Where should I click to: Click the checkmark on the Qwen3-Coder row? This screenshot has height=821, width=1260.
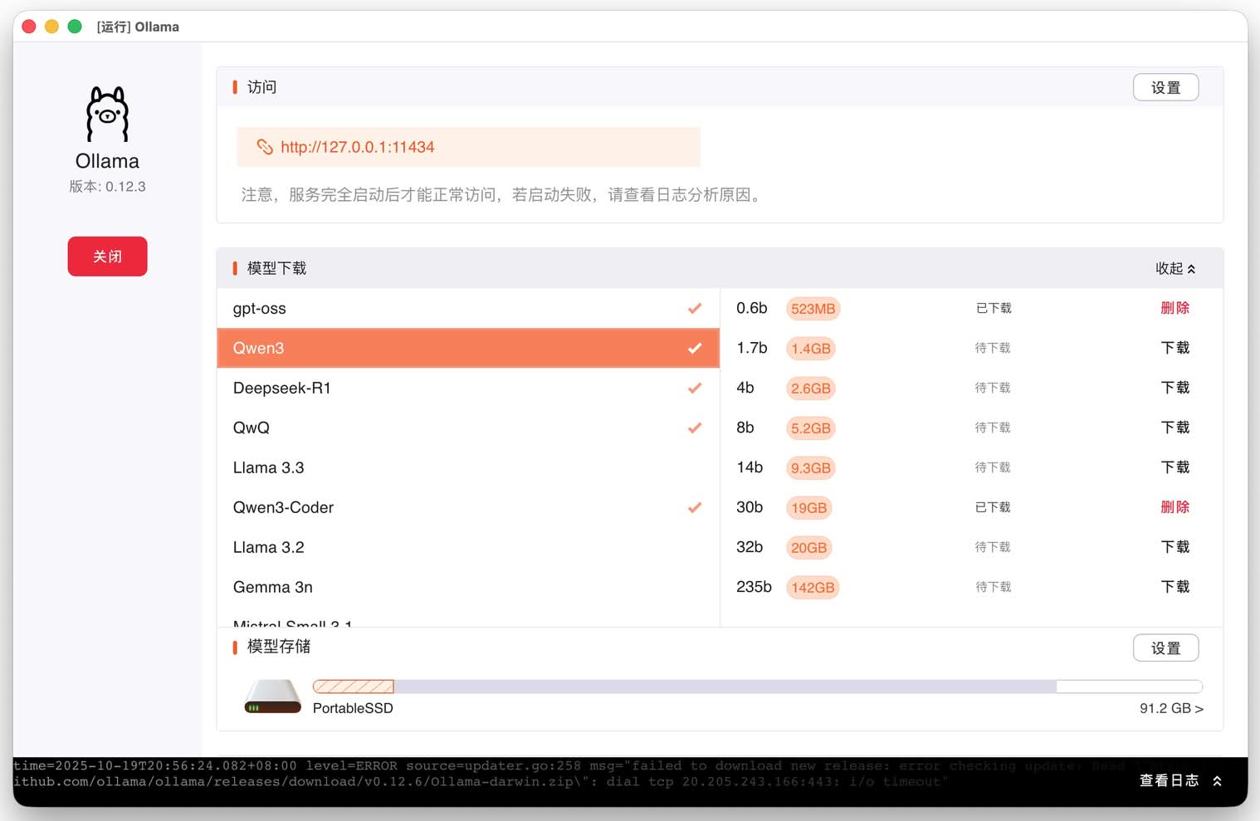pyautogui.click(x=695, y=507)
